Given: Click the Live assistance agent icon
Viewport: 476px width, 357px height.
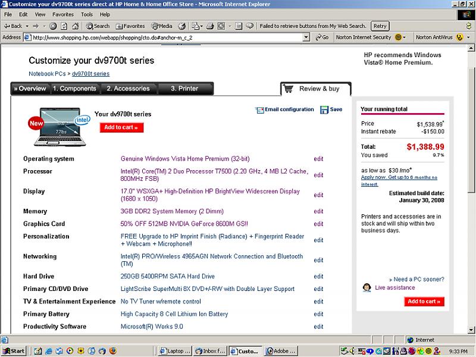Looking at the screenshot, I should pos(367,287).
